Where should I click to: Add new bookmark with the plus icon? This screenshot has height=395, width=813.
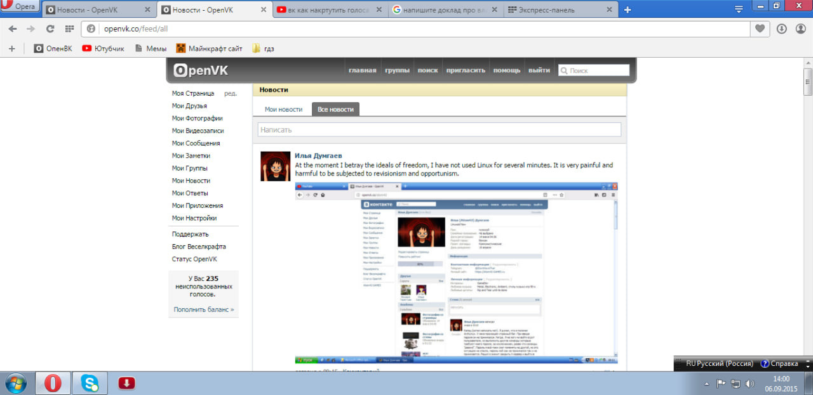point(11,48)
